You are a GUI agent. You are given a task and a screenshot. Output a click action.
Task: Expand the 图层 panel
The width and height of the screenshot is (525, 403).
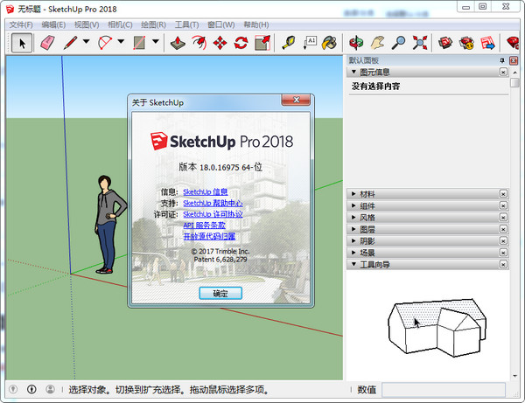367,228
